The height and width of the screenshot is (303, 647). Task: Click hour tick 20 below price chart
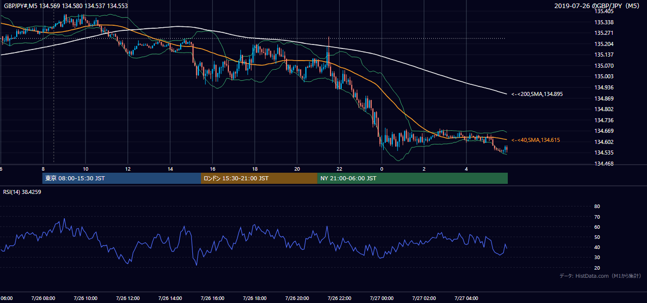click(297, 169)
